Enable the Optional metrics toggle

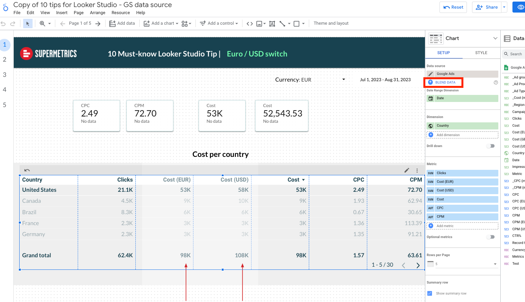coord(490,237)
